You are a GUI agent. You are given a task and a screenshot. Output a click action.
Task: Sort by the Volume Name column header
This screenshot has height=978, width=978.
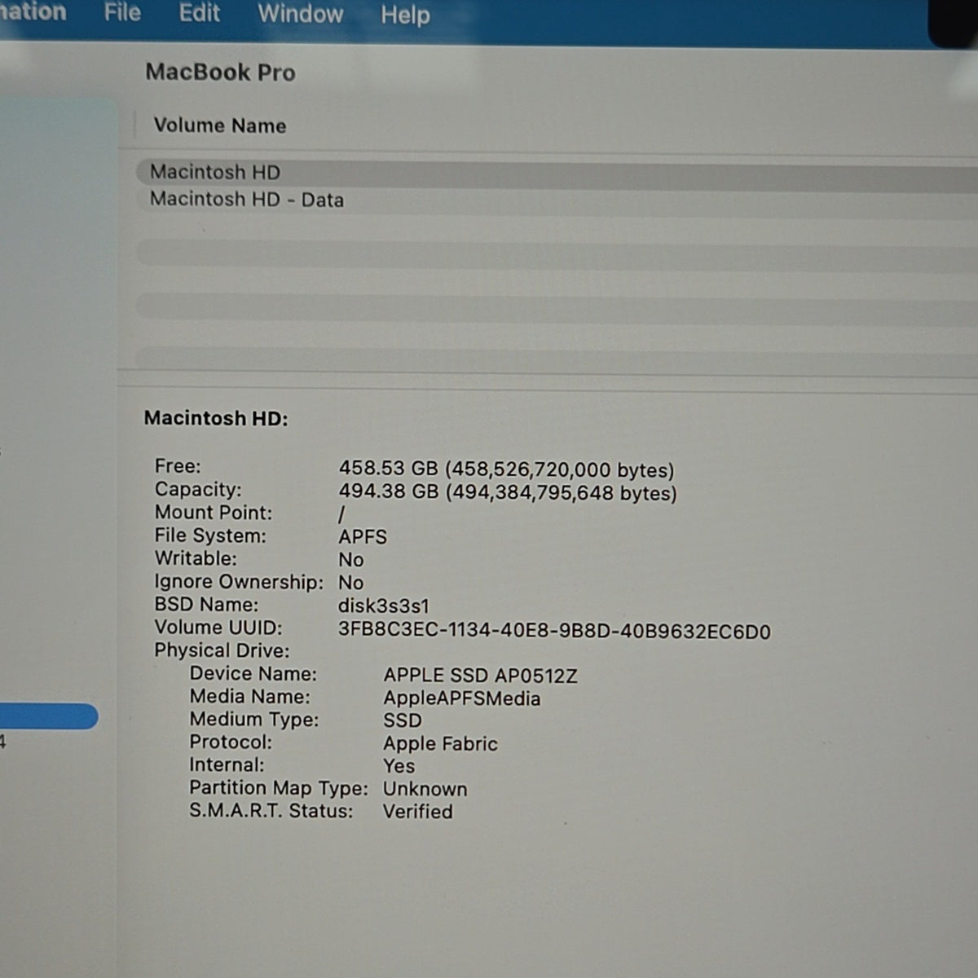pos(220,126)
